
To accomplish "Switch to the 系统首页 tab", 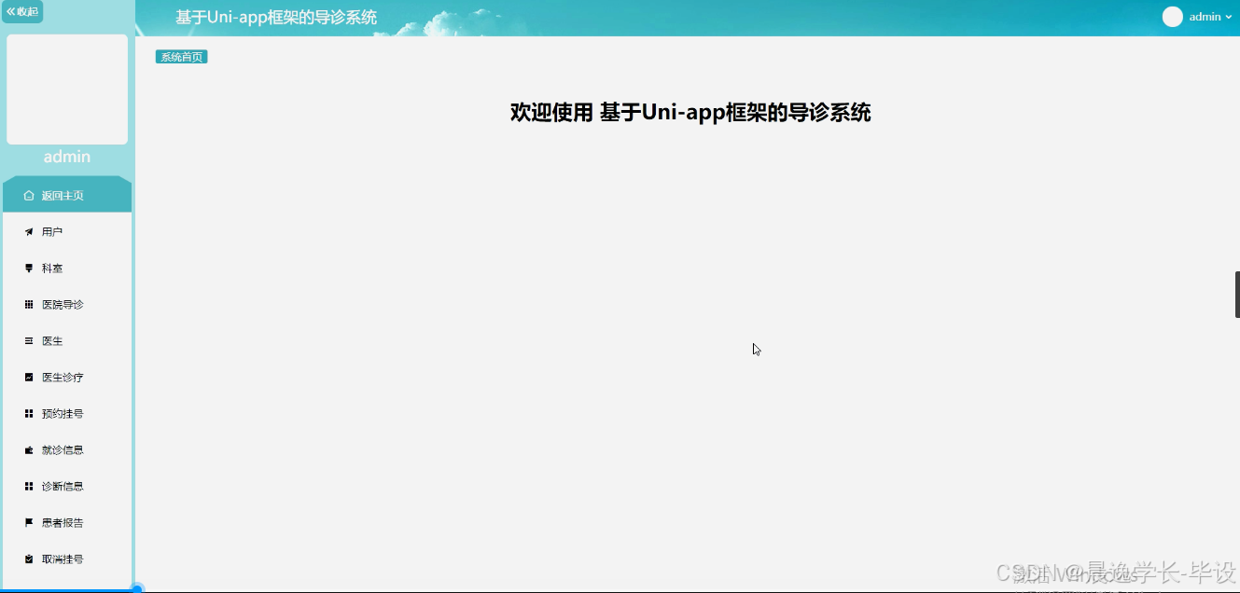I will (181, 56).
